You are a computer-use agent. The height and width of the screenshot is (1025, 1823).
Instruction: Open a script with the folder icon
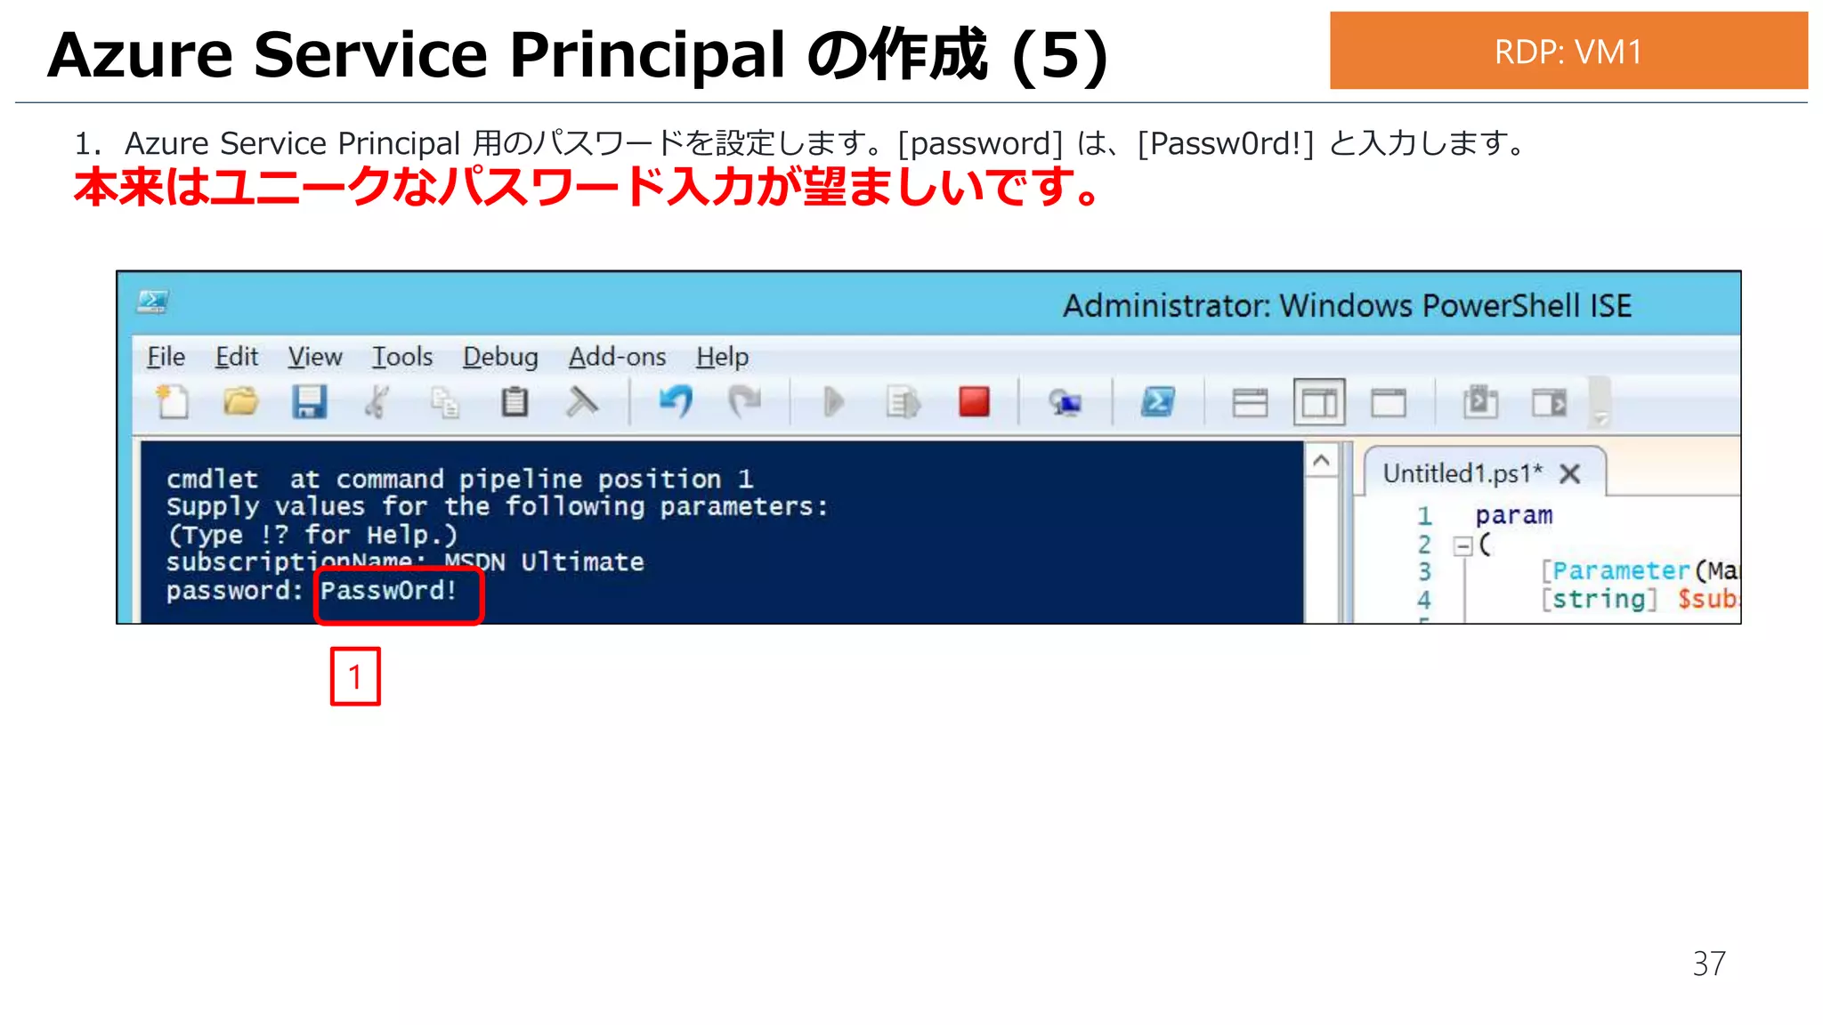click(240, 402)
